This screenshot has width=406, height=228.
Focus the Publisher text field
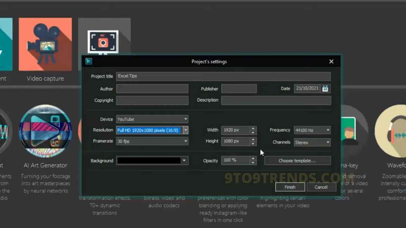pos(239,89)
